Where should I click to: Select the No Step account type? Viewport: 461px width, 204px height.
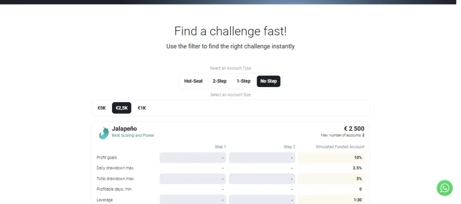(268, 81)
